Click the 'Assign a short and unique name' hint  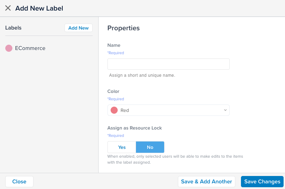tap(142, 75)
